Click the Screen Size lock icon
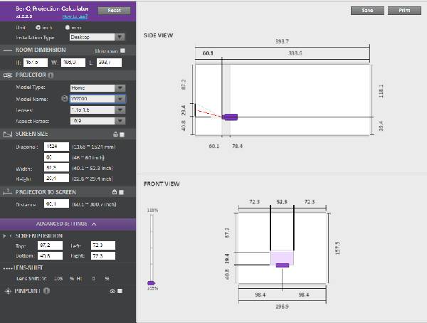The width and height of the screenshot is (427, 323). [115, 134]
